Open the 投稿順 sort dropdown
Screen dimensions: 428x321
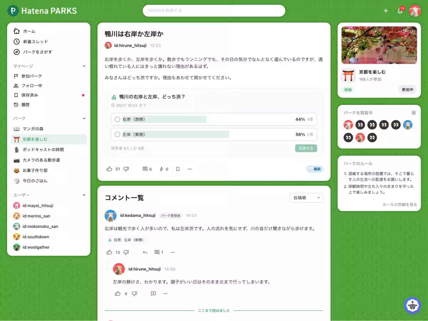306,198
